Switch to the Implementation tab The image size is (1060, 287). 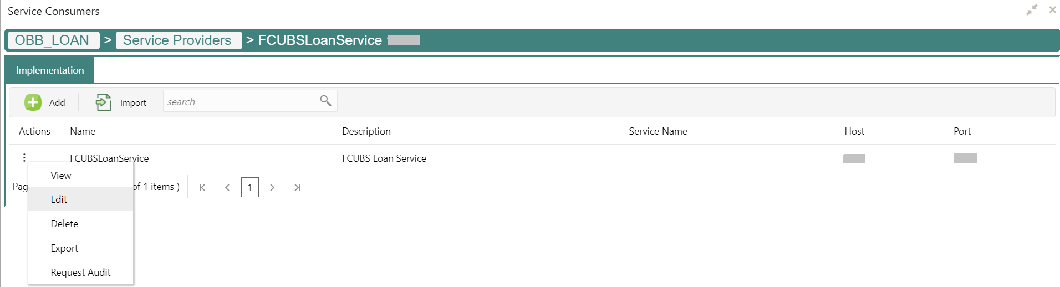click(50, 70)
